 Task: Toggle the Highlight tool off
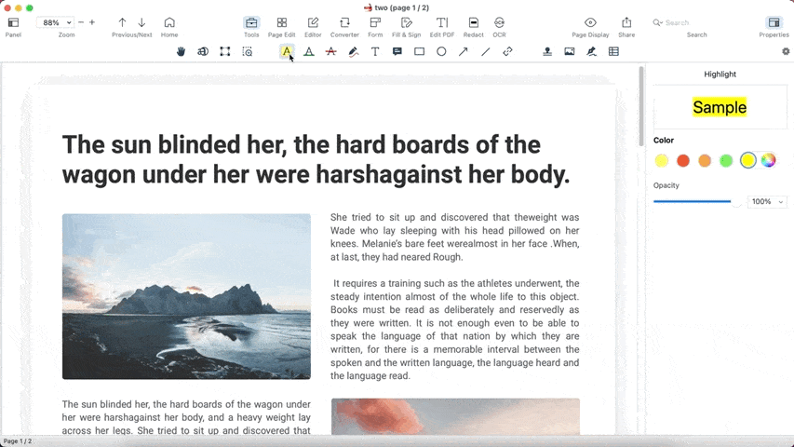[287, 52]
